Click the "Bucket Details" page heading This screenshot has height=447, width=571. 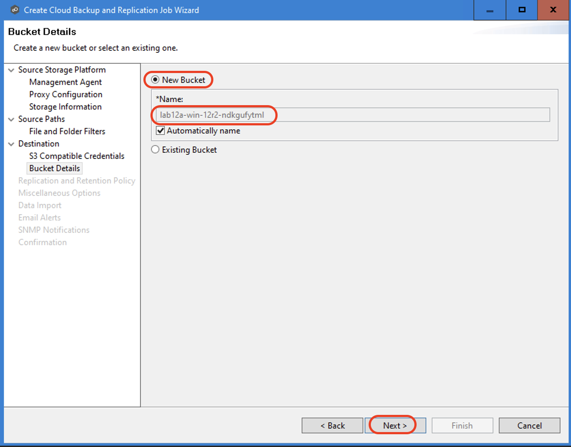[42, 32]
